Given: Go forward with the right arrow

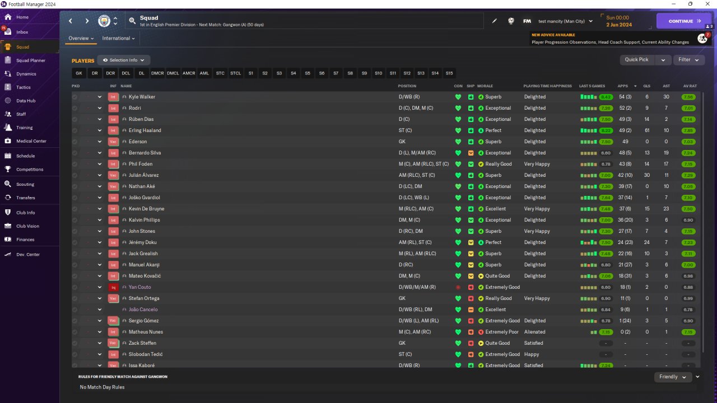Looking at the screenshot, I should point(87,21).
